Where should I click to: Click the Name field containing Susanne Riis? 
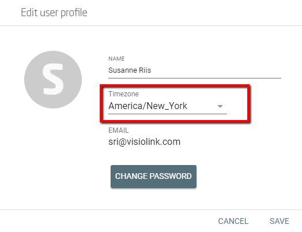[195, 70]
